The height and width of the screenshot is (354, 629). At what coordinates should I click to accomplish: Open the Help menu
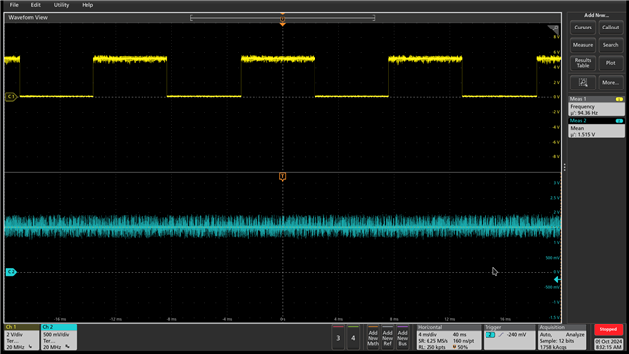pos(87,5)
